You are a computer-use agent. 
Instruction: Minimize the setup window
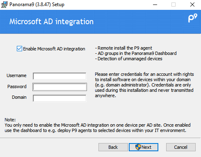(x=155, y=5)
